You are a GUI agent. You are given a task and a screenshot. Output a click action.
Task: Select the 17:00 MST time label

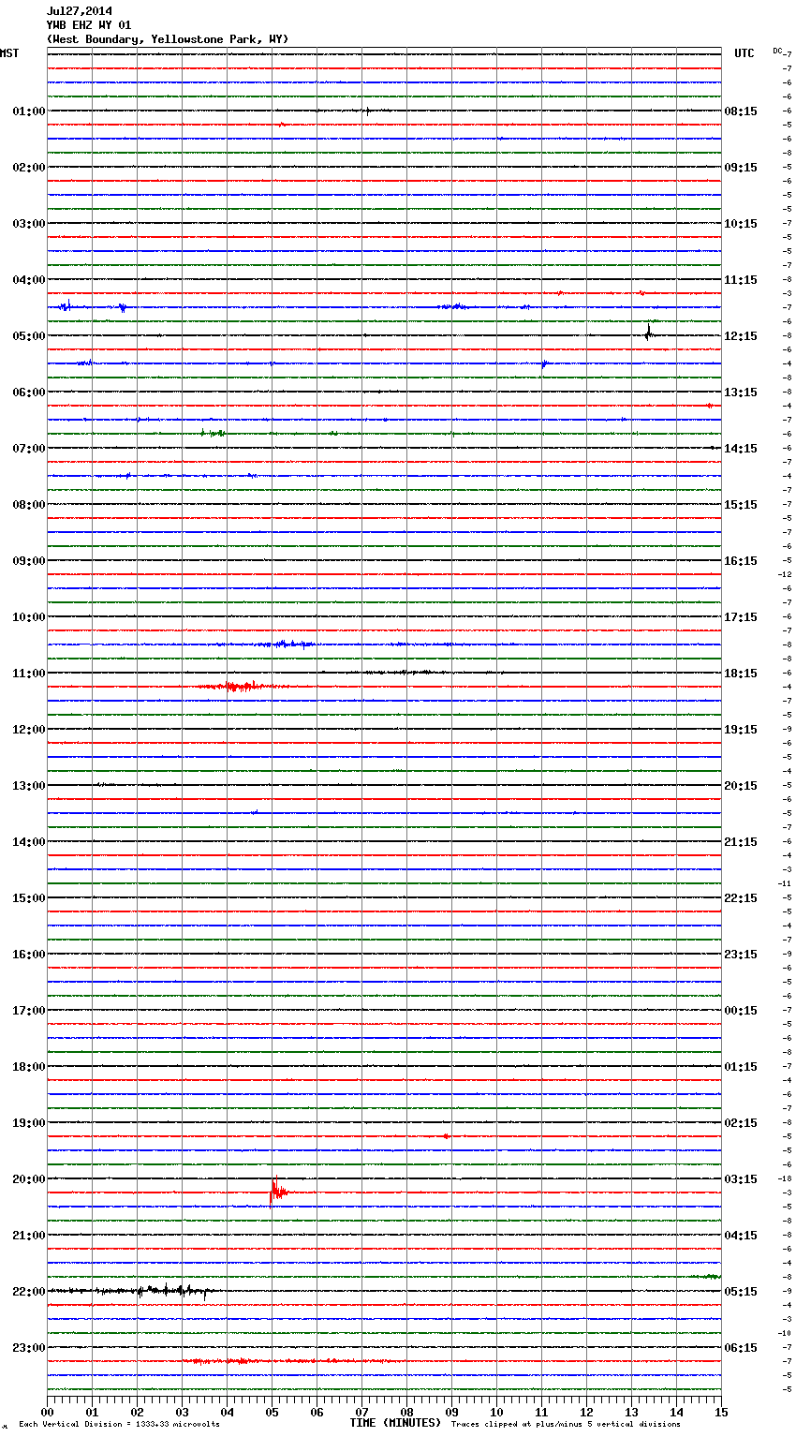pyautogui.click(x=29, y=1011)
